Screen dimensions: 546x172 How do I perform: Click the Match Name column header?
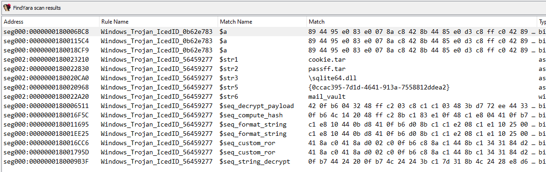pos(262,22)
